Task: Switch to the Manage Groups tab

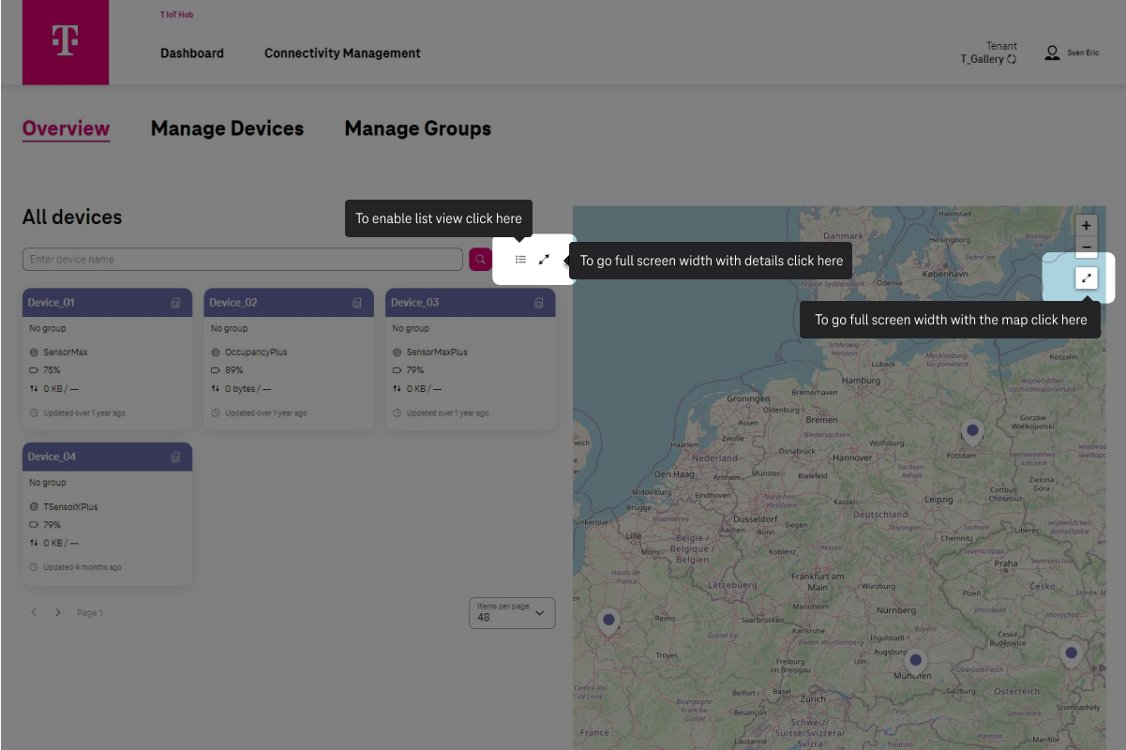Action: pyautogui.click(x=417, y=128)
